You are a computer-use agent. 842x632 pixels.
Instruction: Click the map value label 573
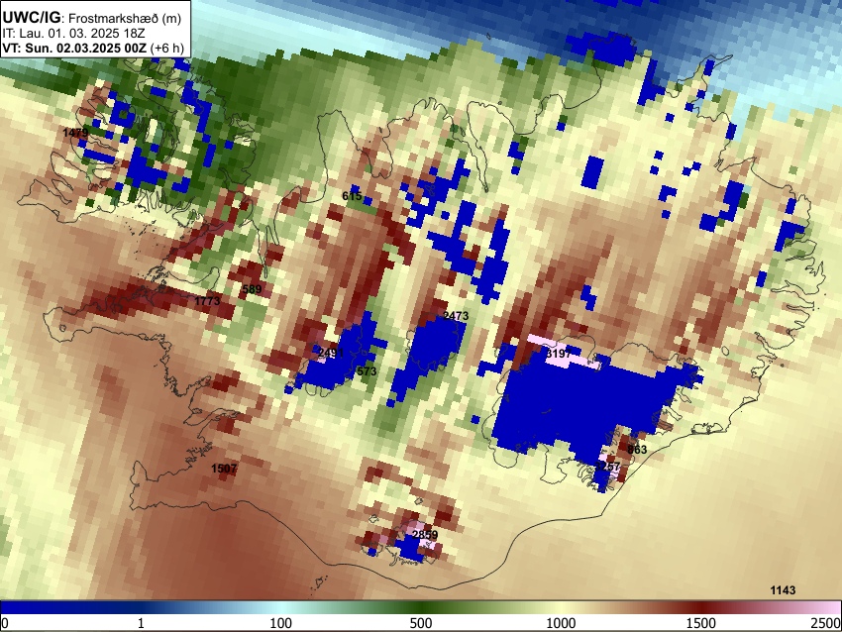coord(367,371)
